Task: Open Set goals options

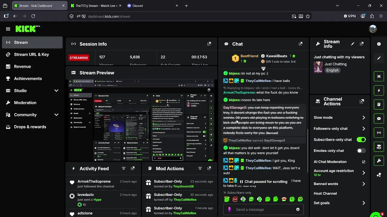Action: coord(340,203)
